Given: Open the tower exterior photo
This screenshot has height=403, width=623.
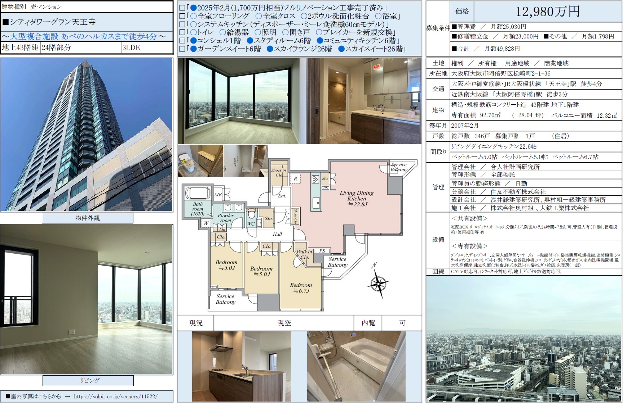Looking at the screenshot, I should pyautogui.click(x=87, y=135).
